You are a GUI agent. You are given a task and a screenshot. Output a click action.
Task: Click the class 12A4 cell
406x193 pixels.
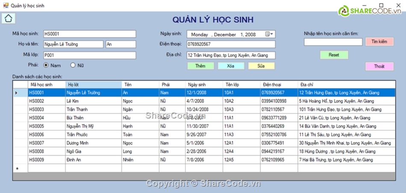[241, 151]
